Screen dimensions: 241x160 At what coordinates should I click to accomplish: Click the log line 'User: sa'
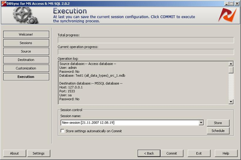tap(65, 95)
